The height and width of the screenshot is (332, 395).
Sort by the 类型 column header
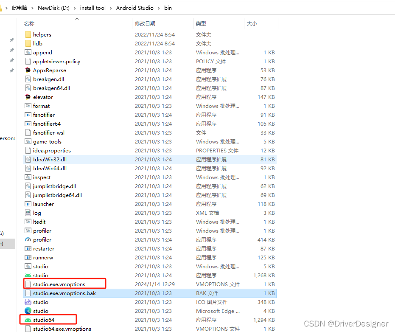(x=201, y=23)
